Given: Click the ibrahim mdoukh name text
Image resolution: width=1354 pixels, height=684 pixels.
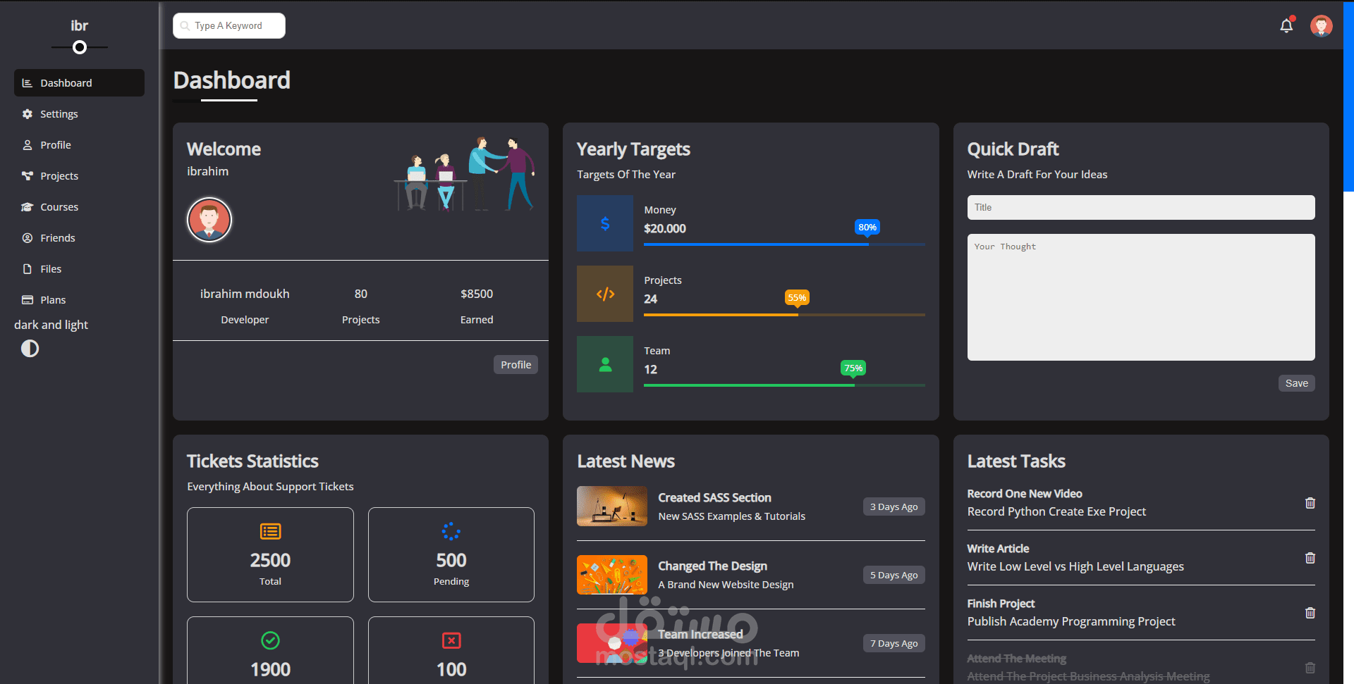Looking at the screenshot, I should (x=245, y=294).
